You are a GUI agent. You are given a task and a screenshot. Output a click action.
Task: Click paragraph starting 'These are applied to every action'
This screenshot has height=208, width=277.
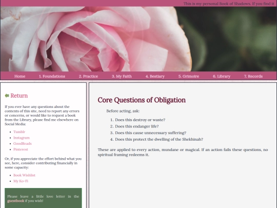point(183,152)
